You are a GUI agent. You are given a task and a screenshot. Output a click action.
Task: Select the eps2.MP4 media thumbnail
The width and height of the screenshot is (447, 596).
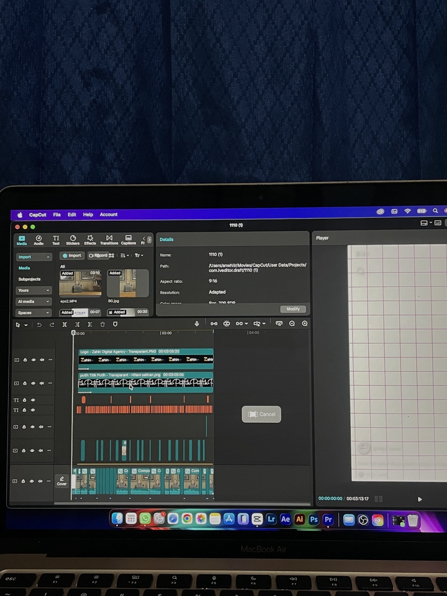pos(80,284)
